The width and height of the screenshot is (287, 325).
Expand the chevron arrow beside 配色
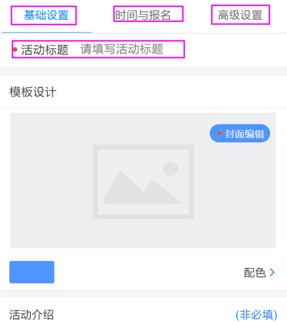[272, 272]
